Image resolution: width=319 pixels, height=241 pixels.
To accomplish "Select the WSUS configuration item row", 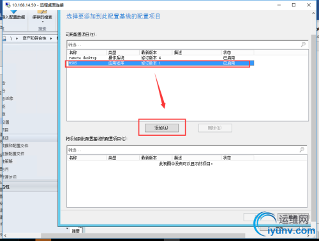I will (161, 63).
